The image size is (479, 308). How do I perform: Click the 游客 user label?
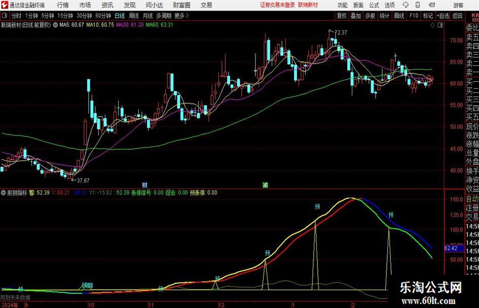coord(458,5)
